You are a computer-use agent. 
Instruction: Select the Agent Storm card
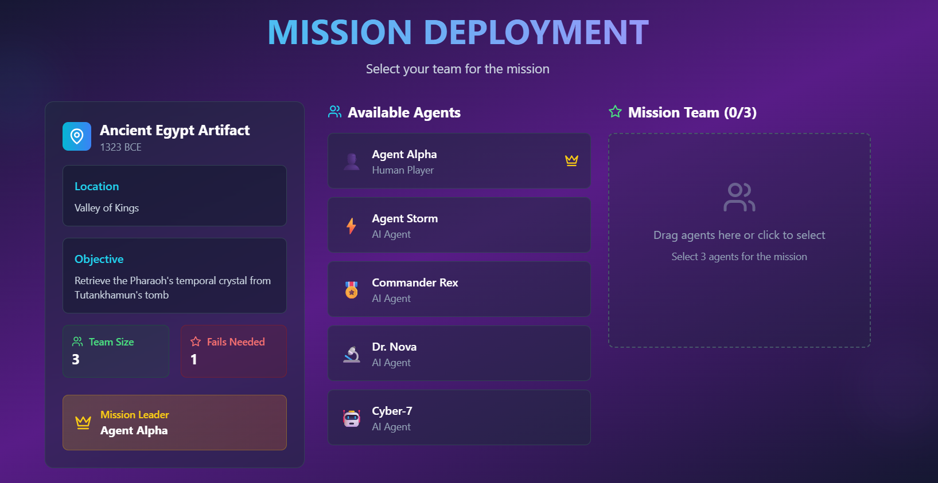click(459, 225)
